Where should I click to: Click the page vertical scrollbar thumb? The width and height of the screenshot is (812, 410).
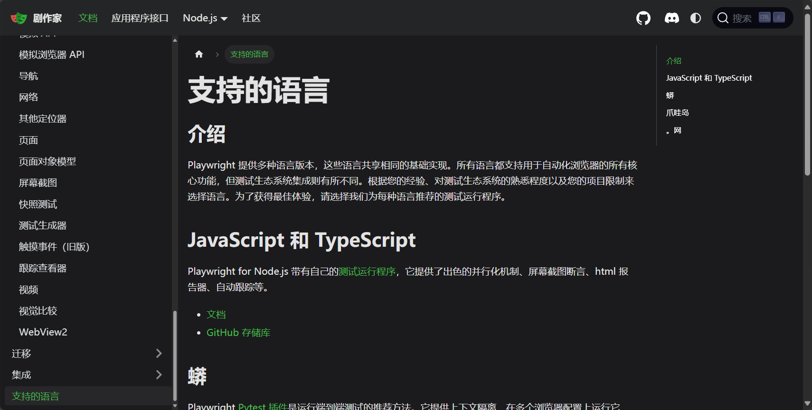(807, 95)
